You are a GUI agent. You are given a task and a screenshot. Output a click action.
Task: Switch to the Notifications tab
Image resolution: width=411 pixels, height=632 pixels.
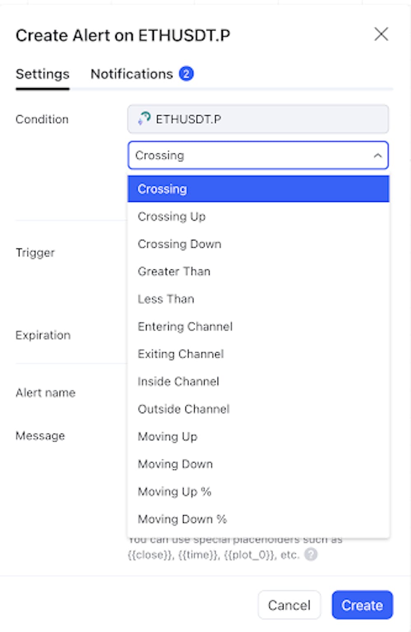pyautogui.click(x=132, y=74)
